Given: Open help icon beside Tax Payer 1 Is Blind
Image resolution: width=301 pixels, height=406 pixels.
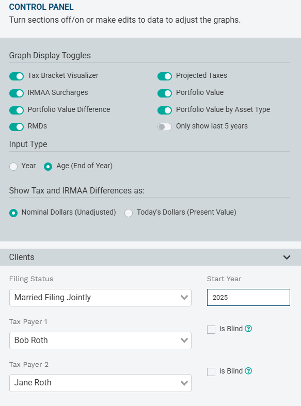Looking at the screenshot, I should pyautogui.click(x=248, y=329).
